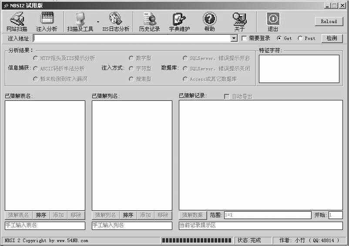349x246 pixels.
Task: Click the 排序 button under table names
Action: 41,215
